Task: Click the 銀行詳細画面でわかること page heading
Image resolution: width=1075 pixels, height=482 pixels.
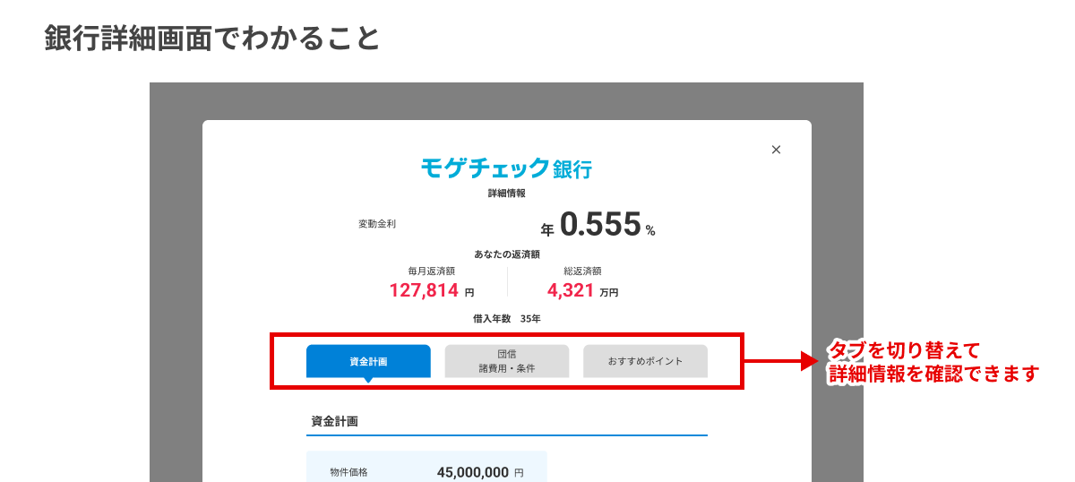Action: 212,39
